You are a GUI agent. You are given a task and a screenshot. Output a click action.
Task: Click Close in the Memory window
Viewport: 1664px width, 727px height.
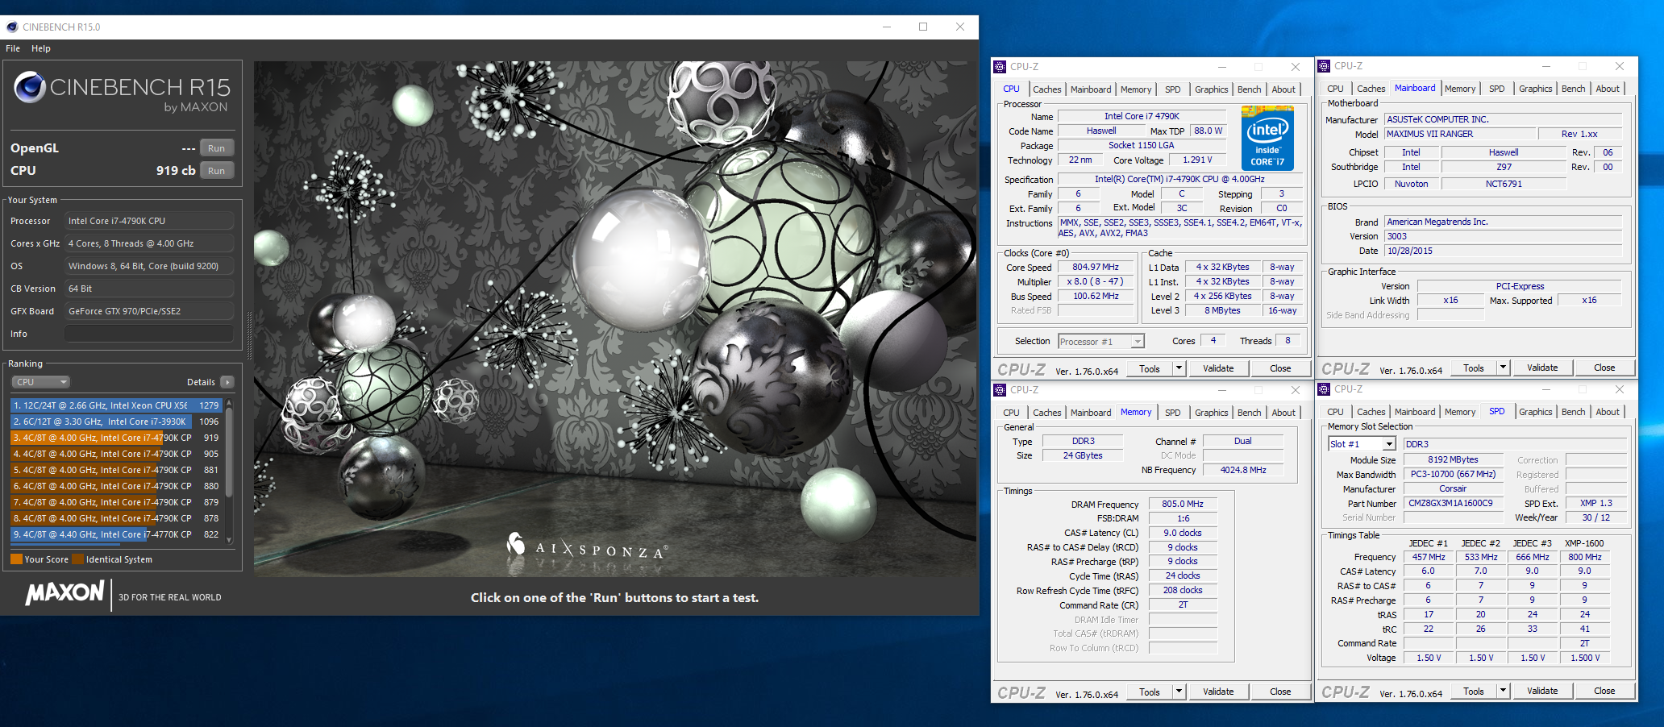click(x=1280, y=692)
